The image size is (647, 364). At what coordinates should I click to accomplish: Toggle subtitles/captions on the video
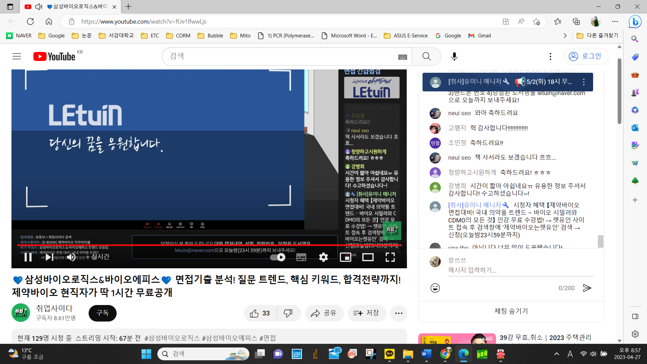301,257
